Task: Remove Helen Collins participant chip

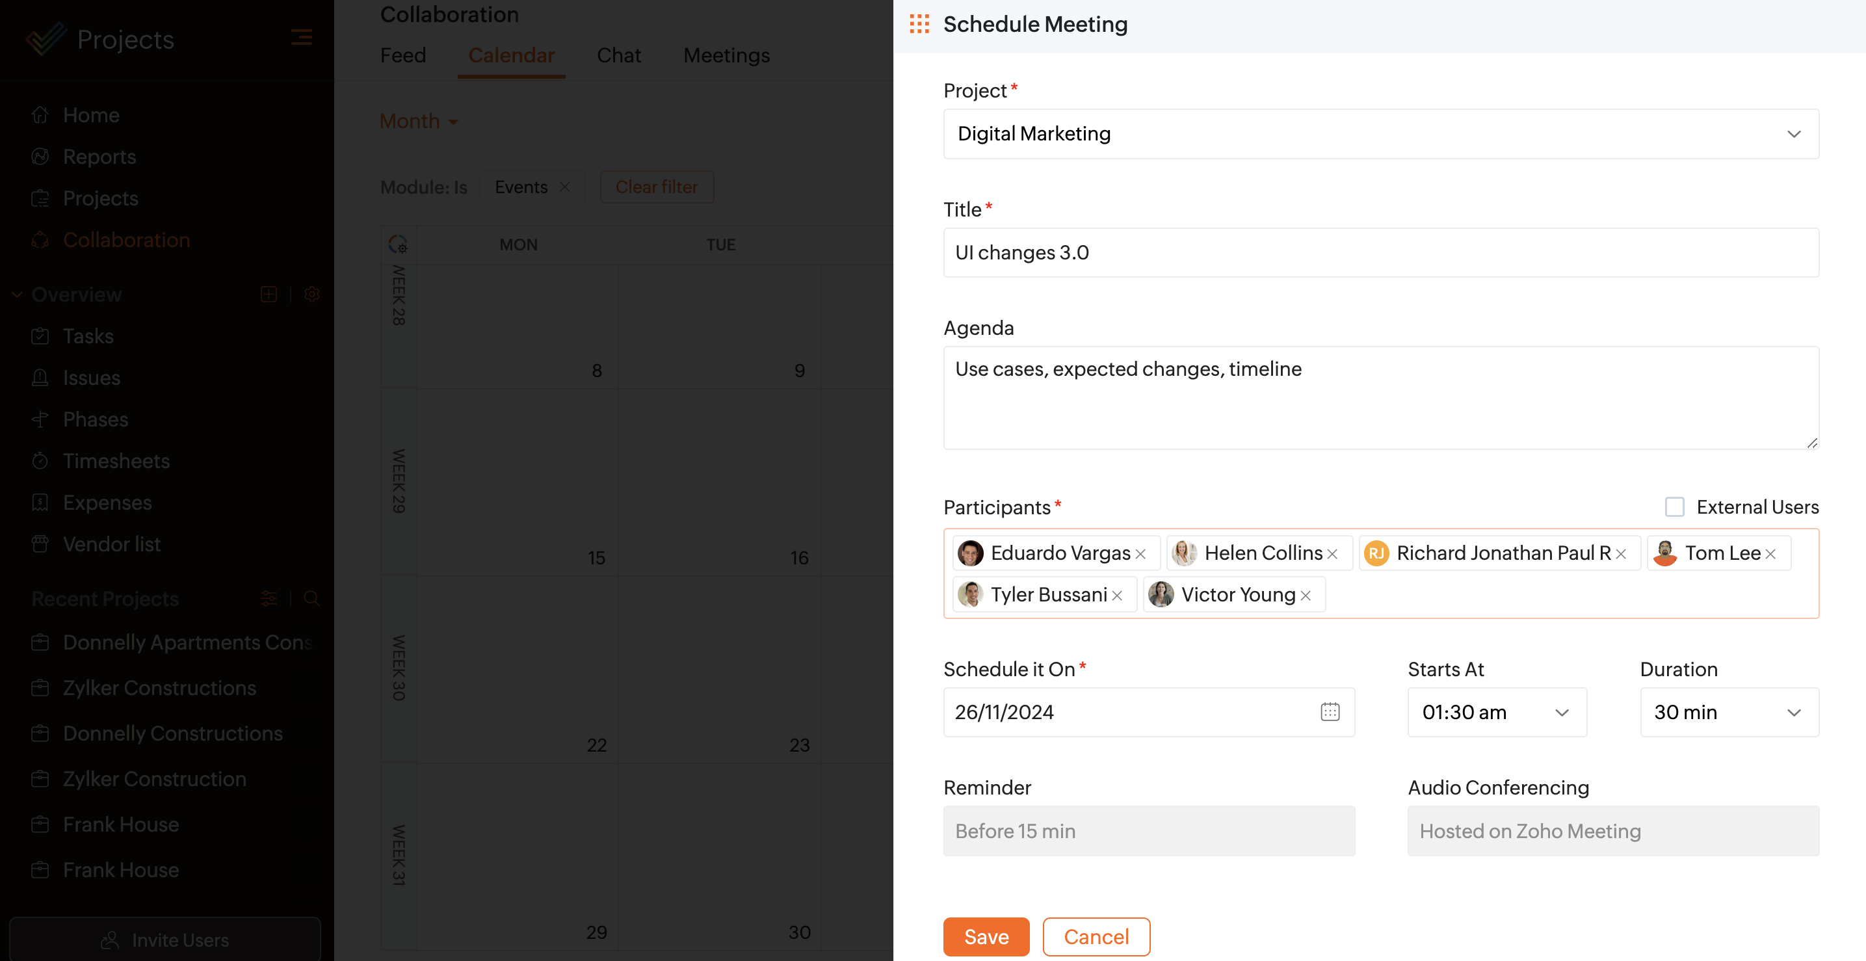Action: tap(1332, 554)
